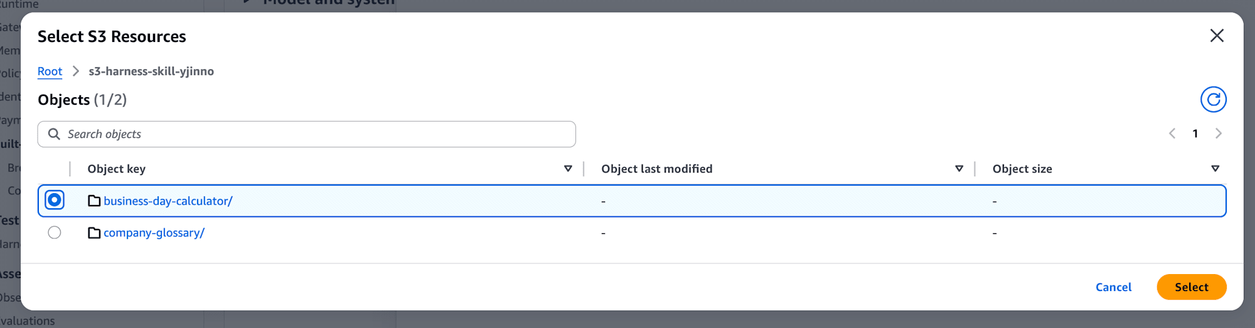The width and height of the screenshot is (1255, 328).
Task: Confirm with the orange Select button
Action: click(x=1191, y=287)
